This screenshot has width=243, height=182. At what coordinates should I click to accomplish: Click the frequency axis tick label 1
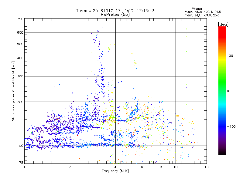(24, 167)
